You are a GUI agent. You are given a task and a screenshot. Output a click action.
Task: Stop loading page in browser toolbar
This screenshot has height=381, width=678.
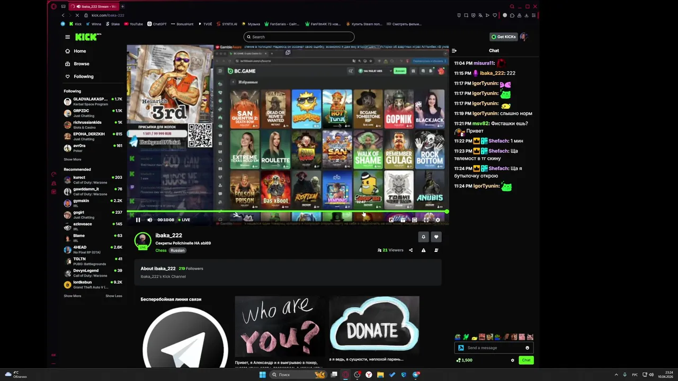(x=78, y=15)
